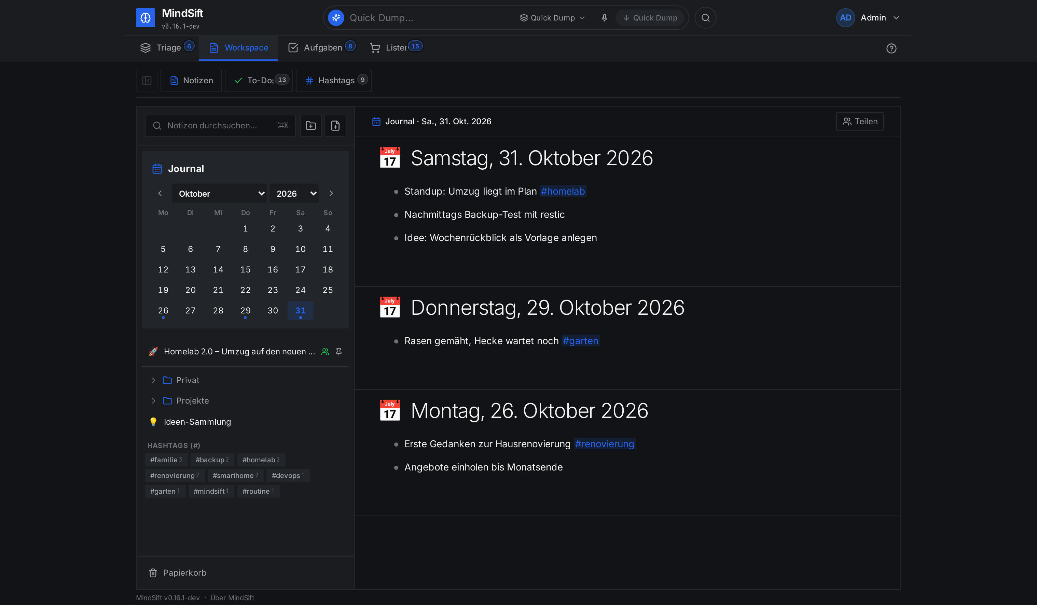Filter by #backup hashtag chip
The width and height of the screenshot is (1037, 605).
tap(212, 460)
